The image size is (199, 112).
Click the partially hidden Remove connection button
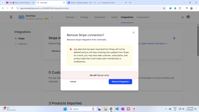pos(55,51)
